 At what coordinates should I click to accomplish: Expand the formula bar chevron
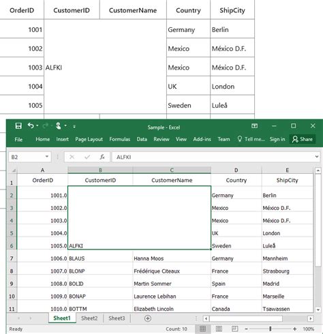coord(317,157)
